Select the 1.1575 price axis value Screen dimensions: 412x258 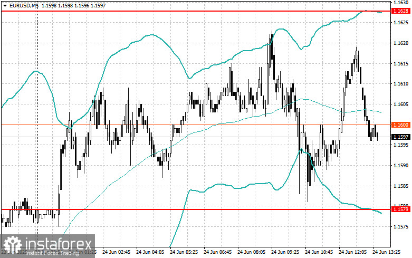point(401,227)
